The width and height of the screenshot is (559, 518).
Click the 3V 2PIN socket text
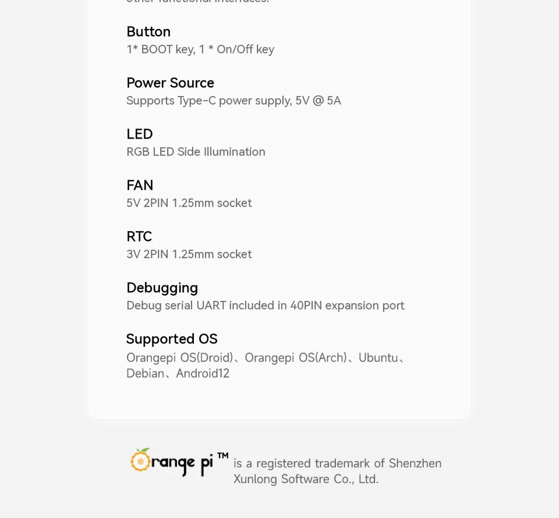click(189, 254)
